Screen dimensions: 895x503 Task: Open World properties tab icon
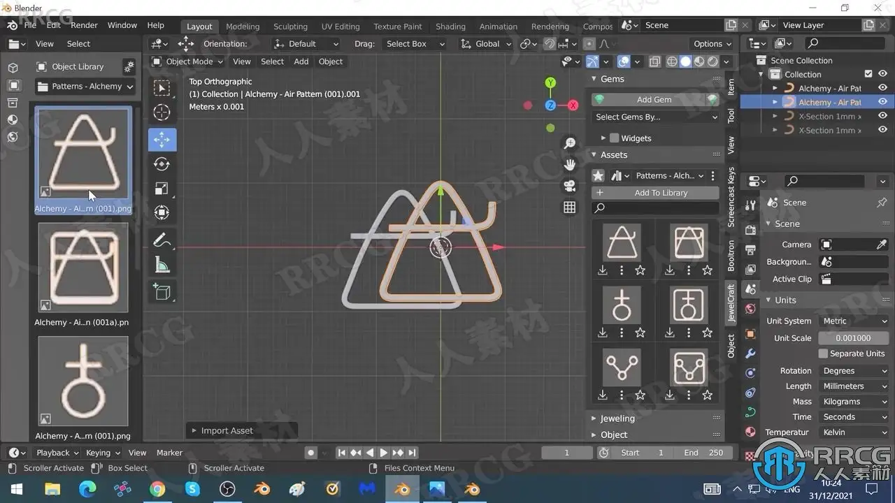[751, 308]
